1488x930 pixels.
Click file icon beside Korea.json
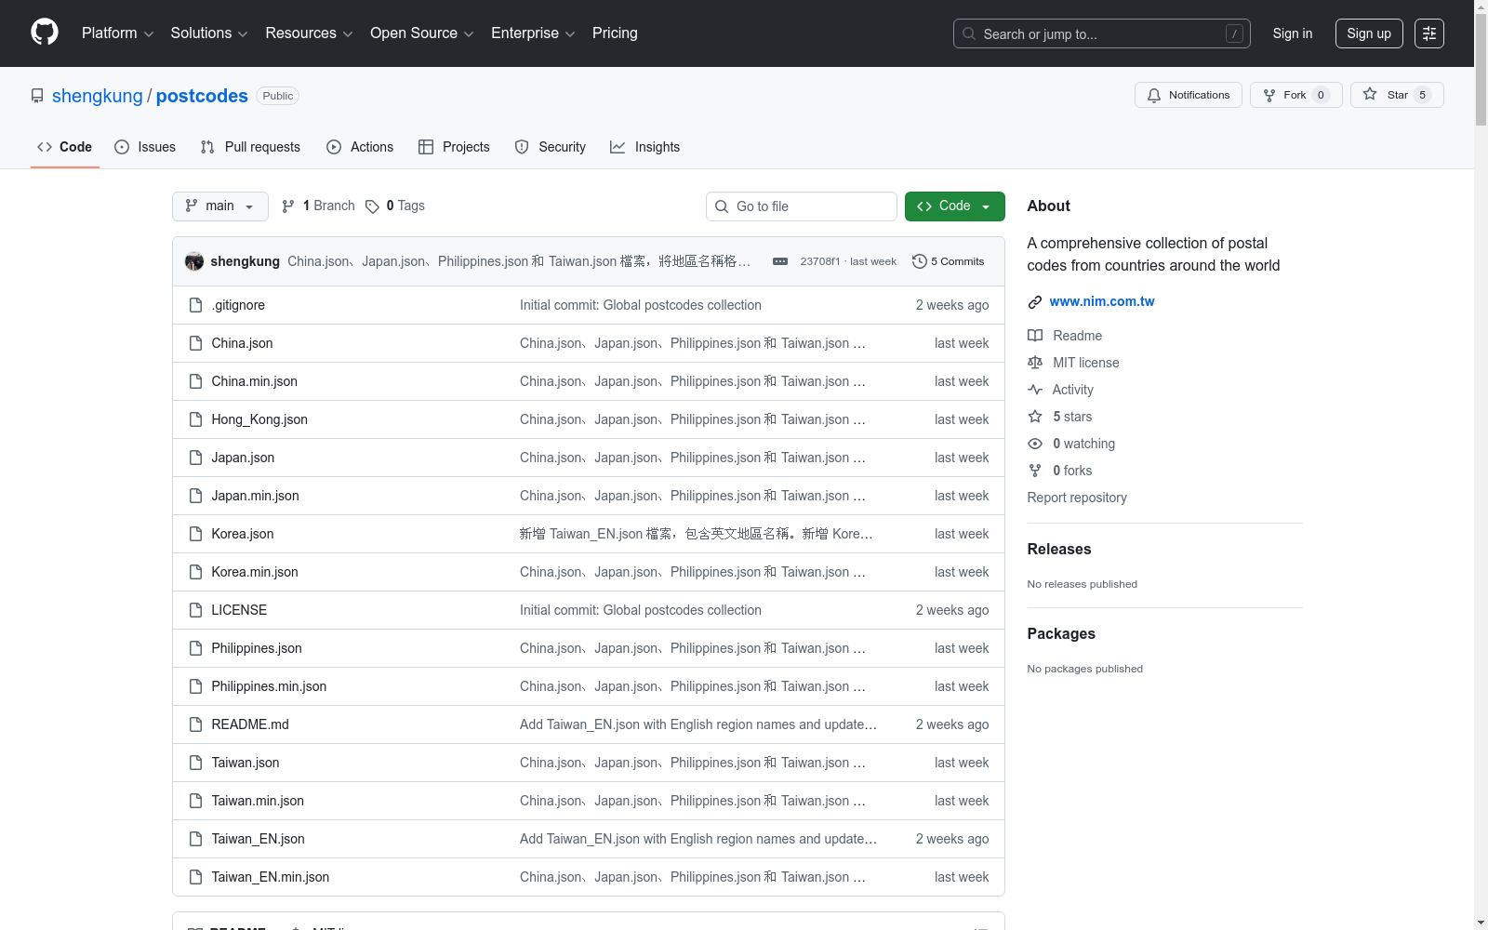click(195, 534)
